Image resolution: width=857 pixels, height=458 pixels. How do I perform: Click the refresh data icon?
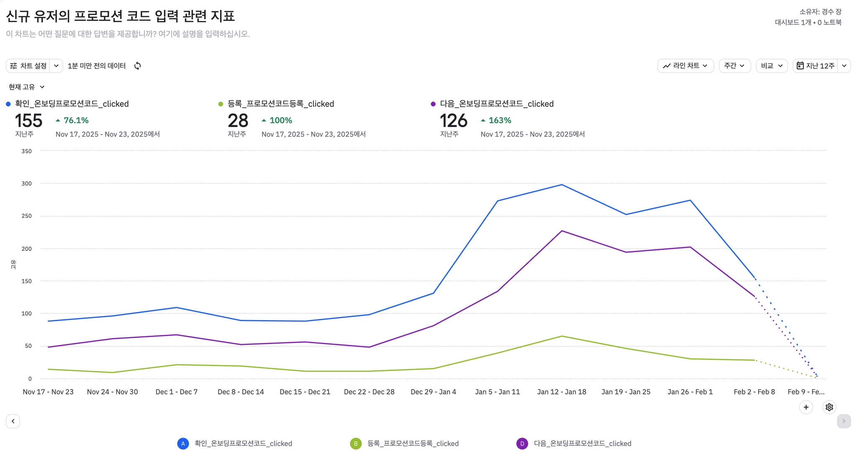137,66
